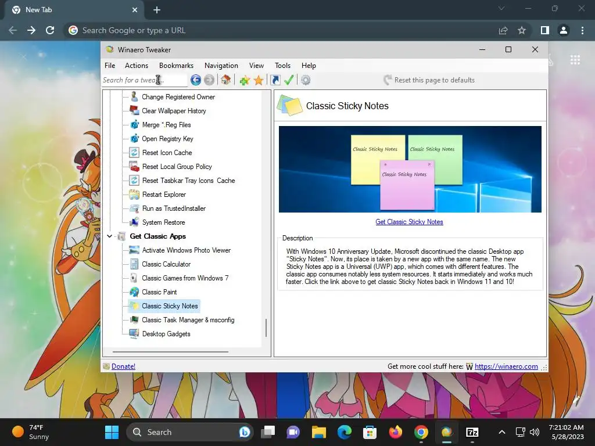Reload the Chrome page with refresh icon

(50, 30)
